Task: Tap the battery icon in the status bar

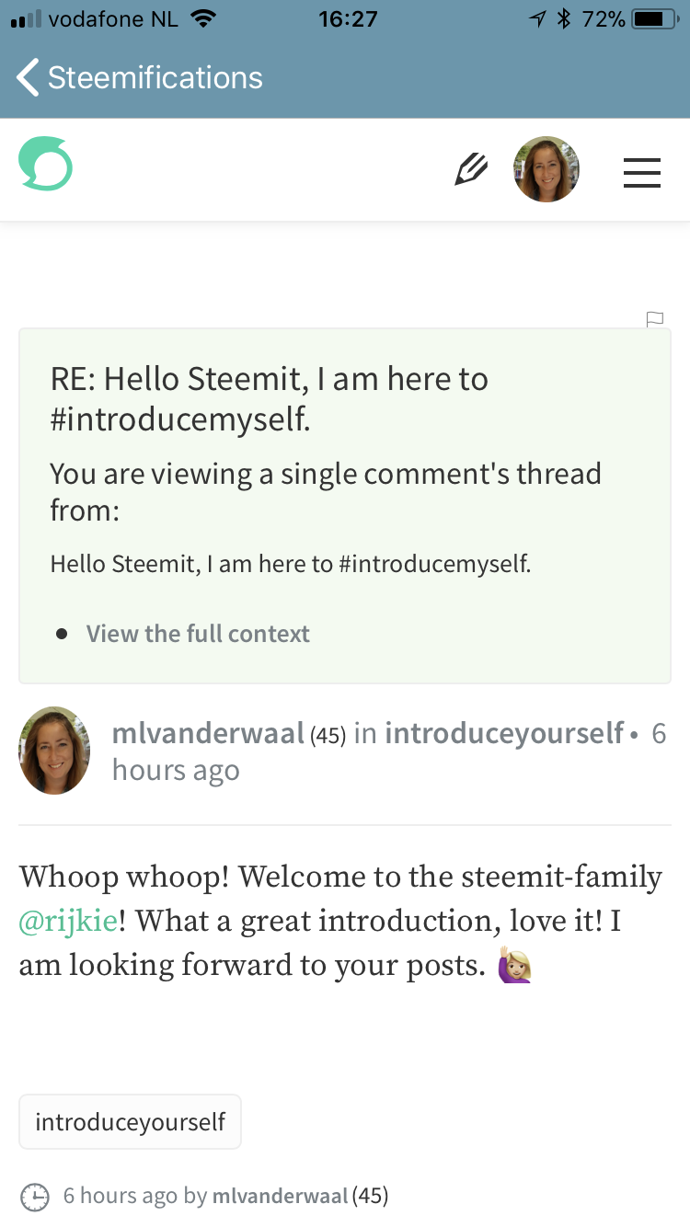Action: 654,19
